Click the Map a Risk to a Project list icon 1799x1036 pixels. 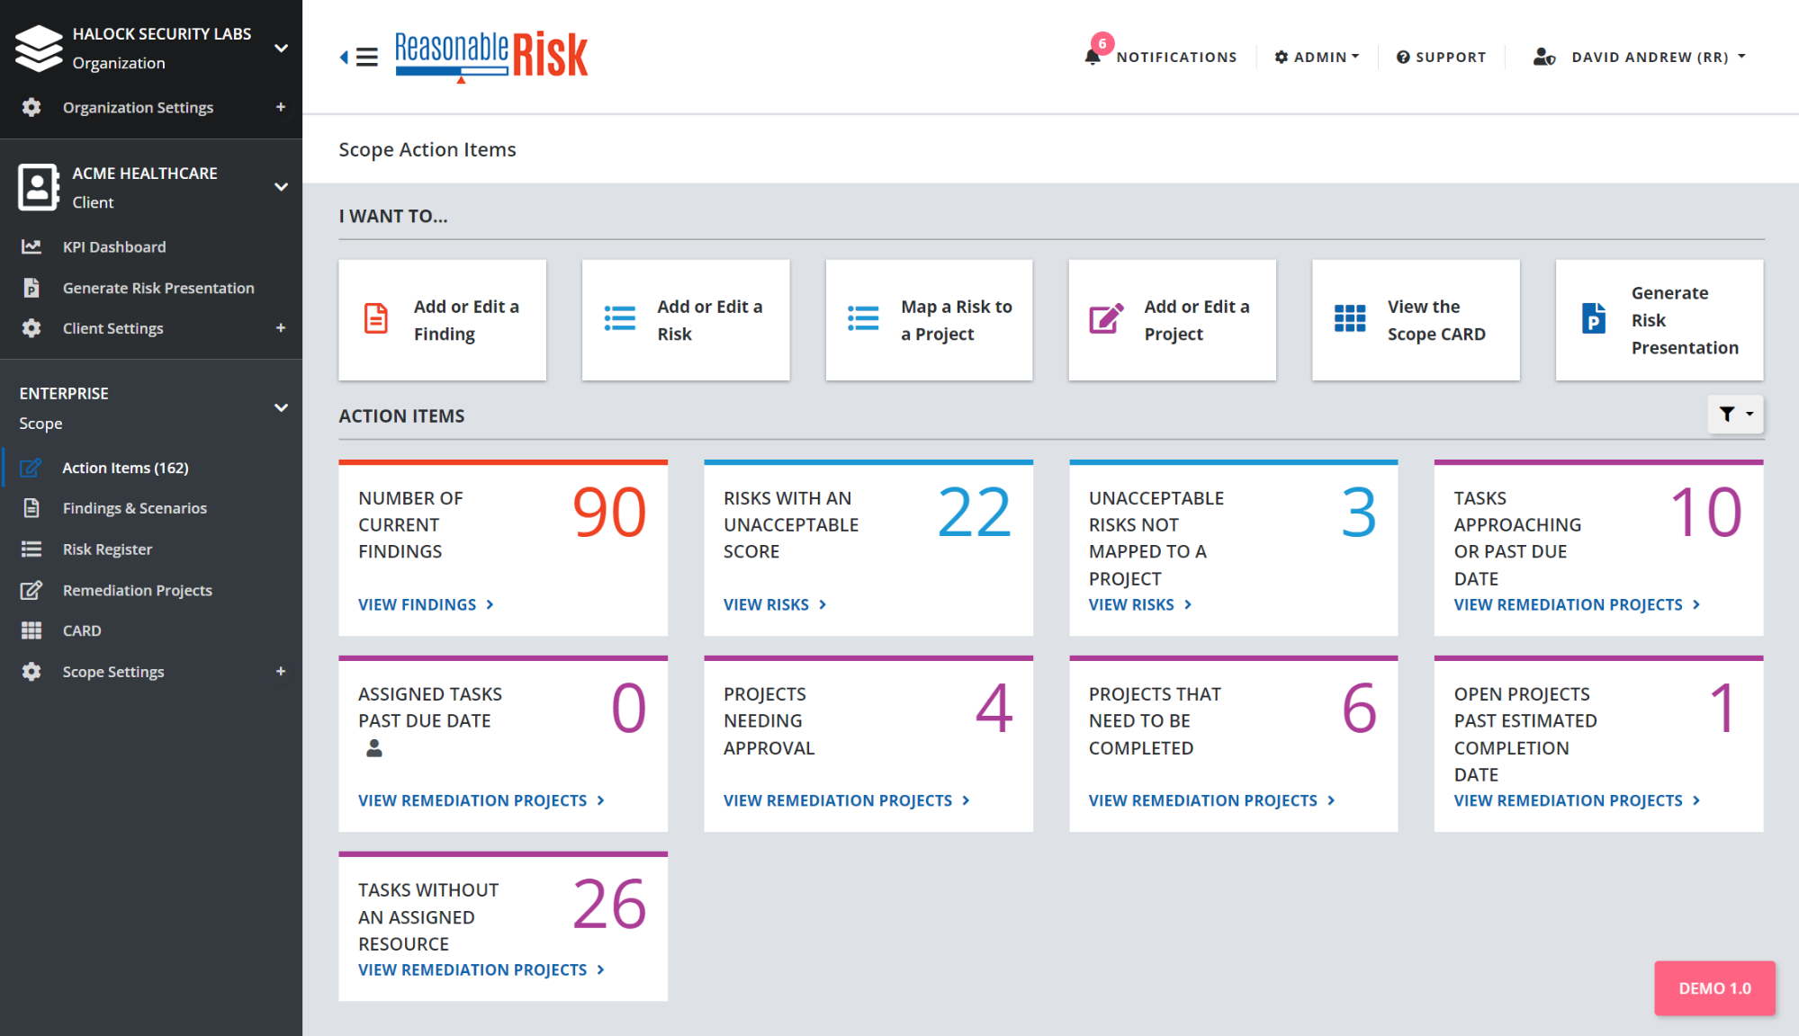point(863,319)
